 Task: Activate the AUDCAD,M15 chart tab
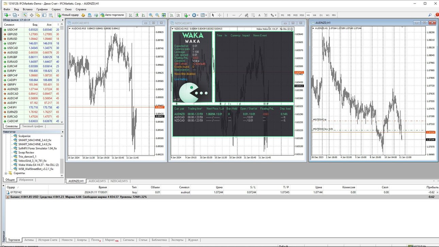pyautogui.click(x=97, y=181)
